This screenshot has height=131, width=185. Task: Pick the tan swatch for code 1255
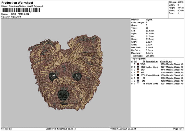(x=138, y=72)
